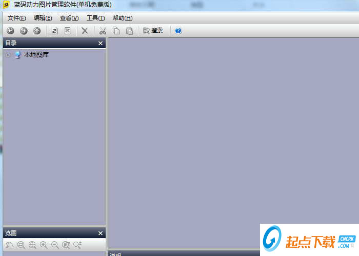Viewport: 359px width, 256px height.
Task: Open the 编辑(E) menu
Action: tap(43, 18)
